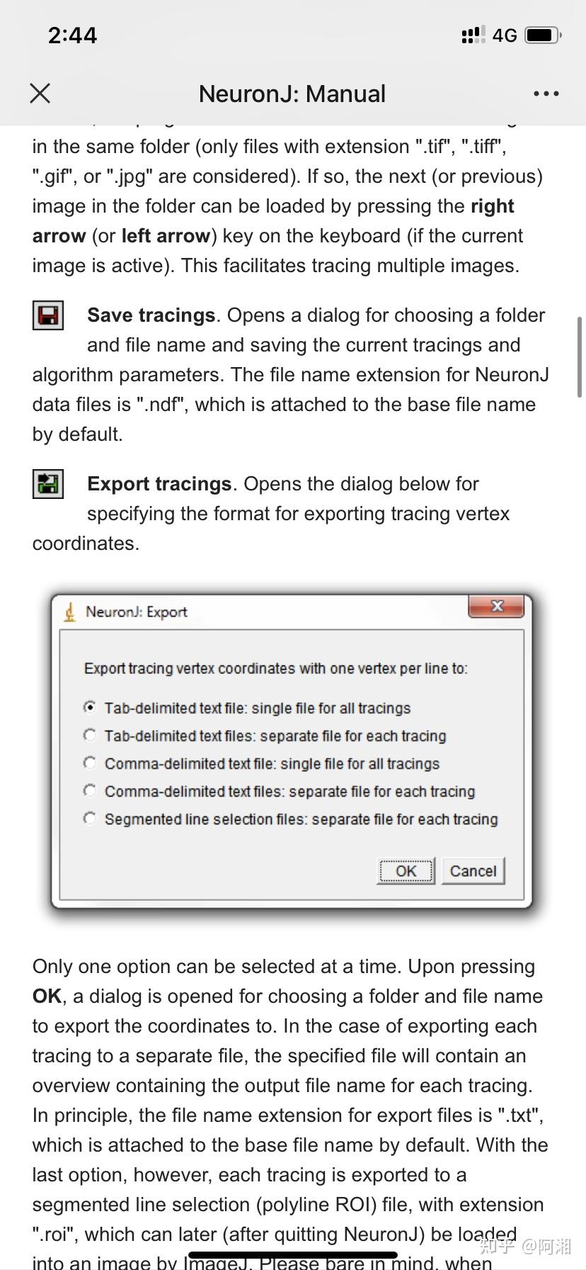The width and height of the screenshot is (586, 1270).
Task: Click the page scrollbar on the right edge
Action: pyautogui.click(x=580, y=356)
